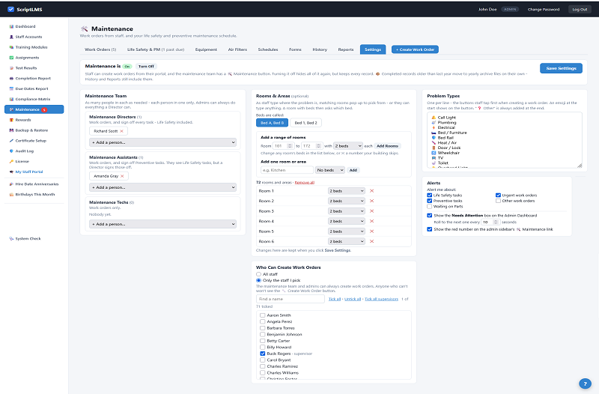Select Only the staff I pick radio
This screenshot has width=599, height=394.
click(258, 280)
